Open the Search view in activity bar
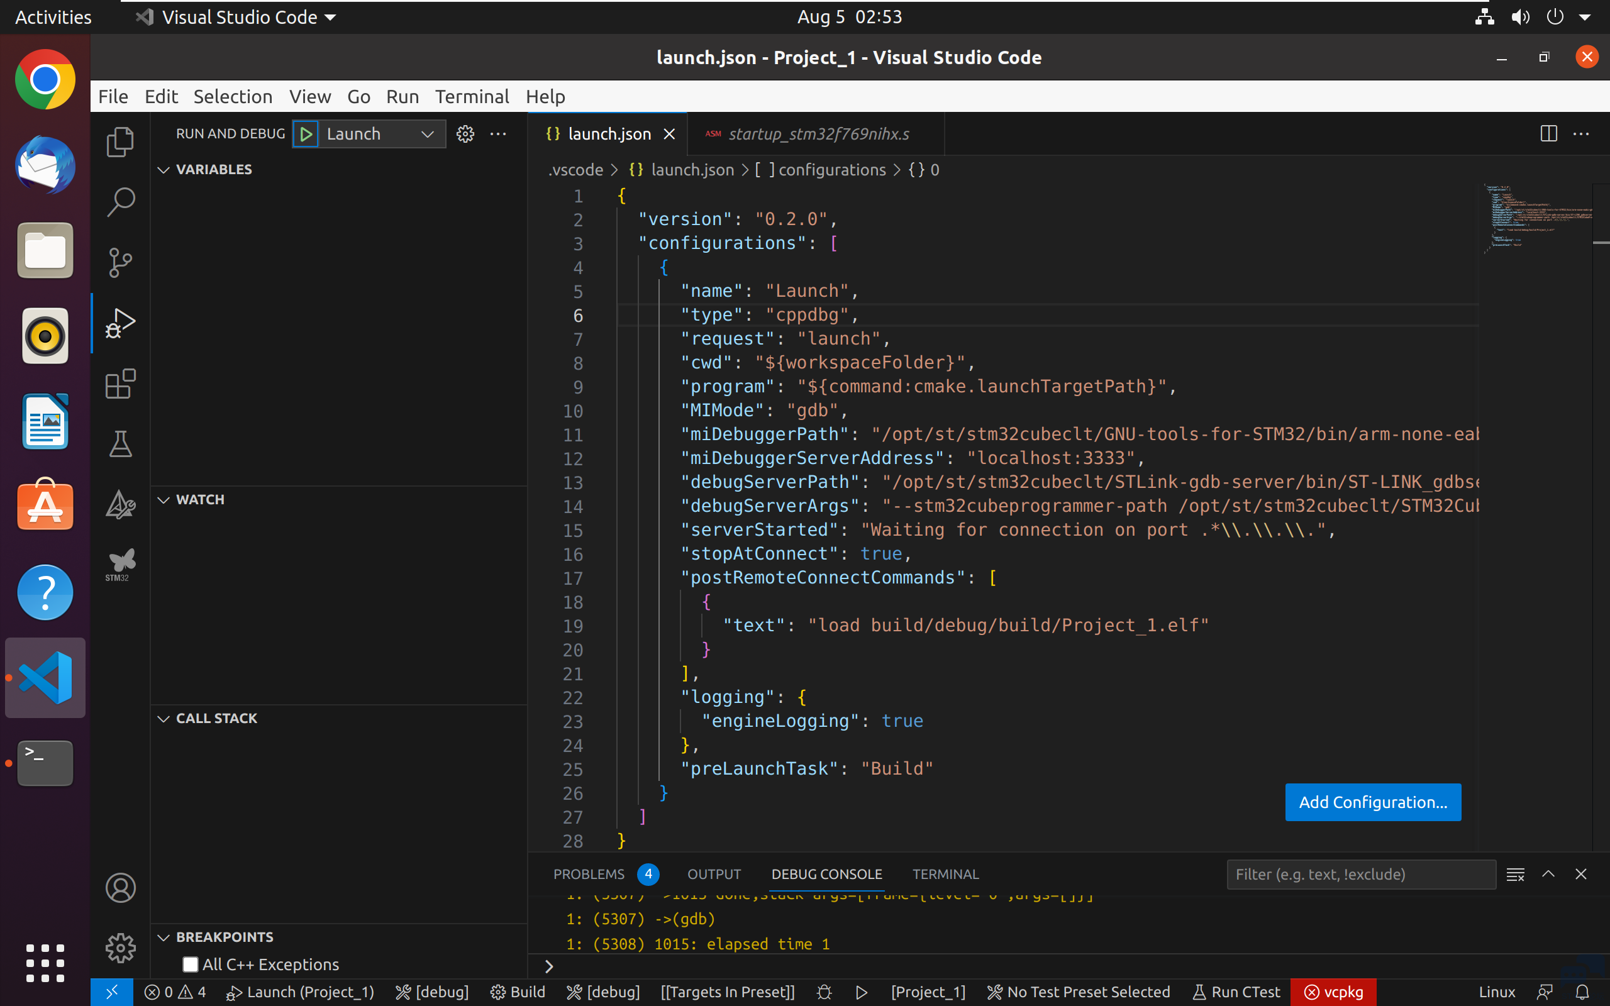Image resolution: width=1610 pixels, height=1006 pixels. 120,202
